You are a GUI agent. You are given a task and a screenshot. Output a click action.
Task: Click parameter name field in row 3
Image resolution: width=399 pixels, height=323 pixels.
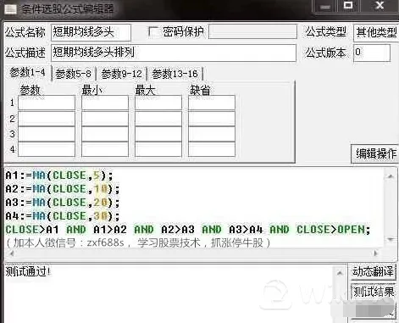47,134
